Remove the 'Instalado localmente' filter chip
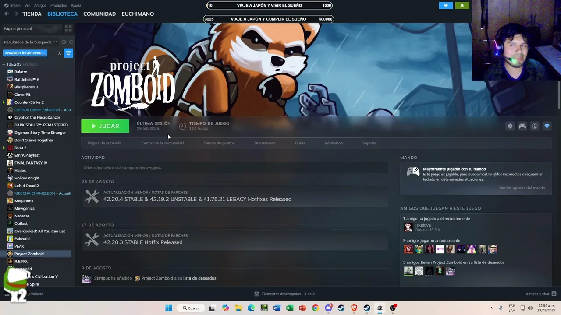 (44, 53)
